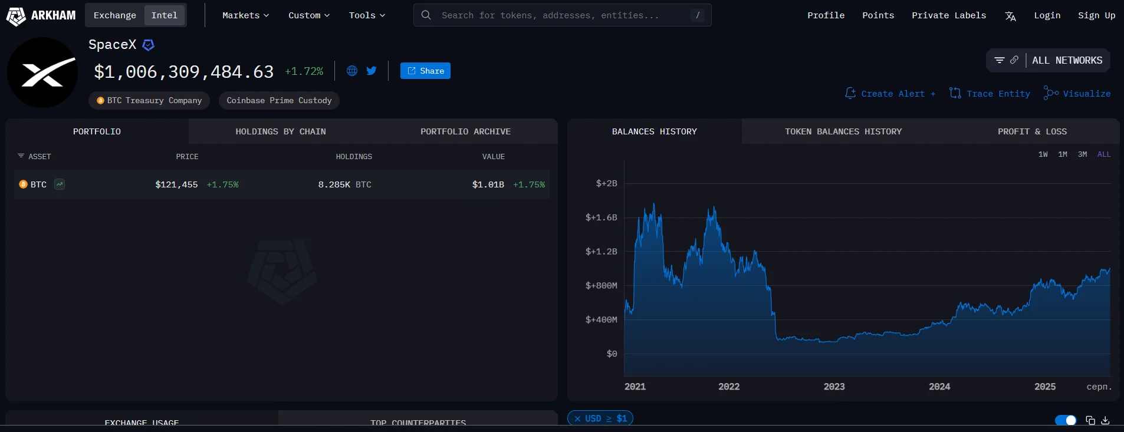Sort by the PRICE column header
This screenshot has height=432, width=1124.
tap(187, 156)
